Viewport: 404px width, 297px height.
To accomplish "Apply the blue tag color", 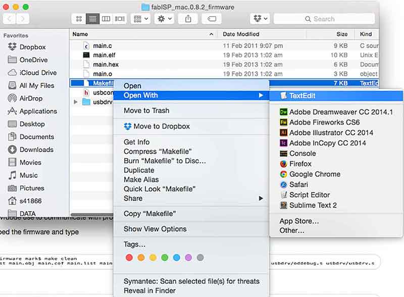I will pos(176,257).
